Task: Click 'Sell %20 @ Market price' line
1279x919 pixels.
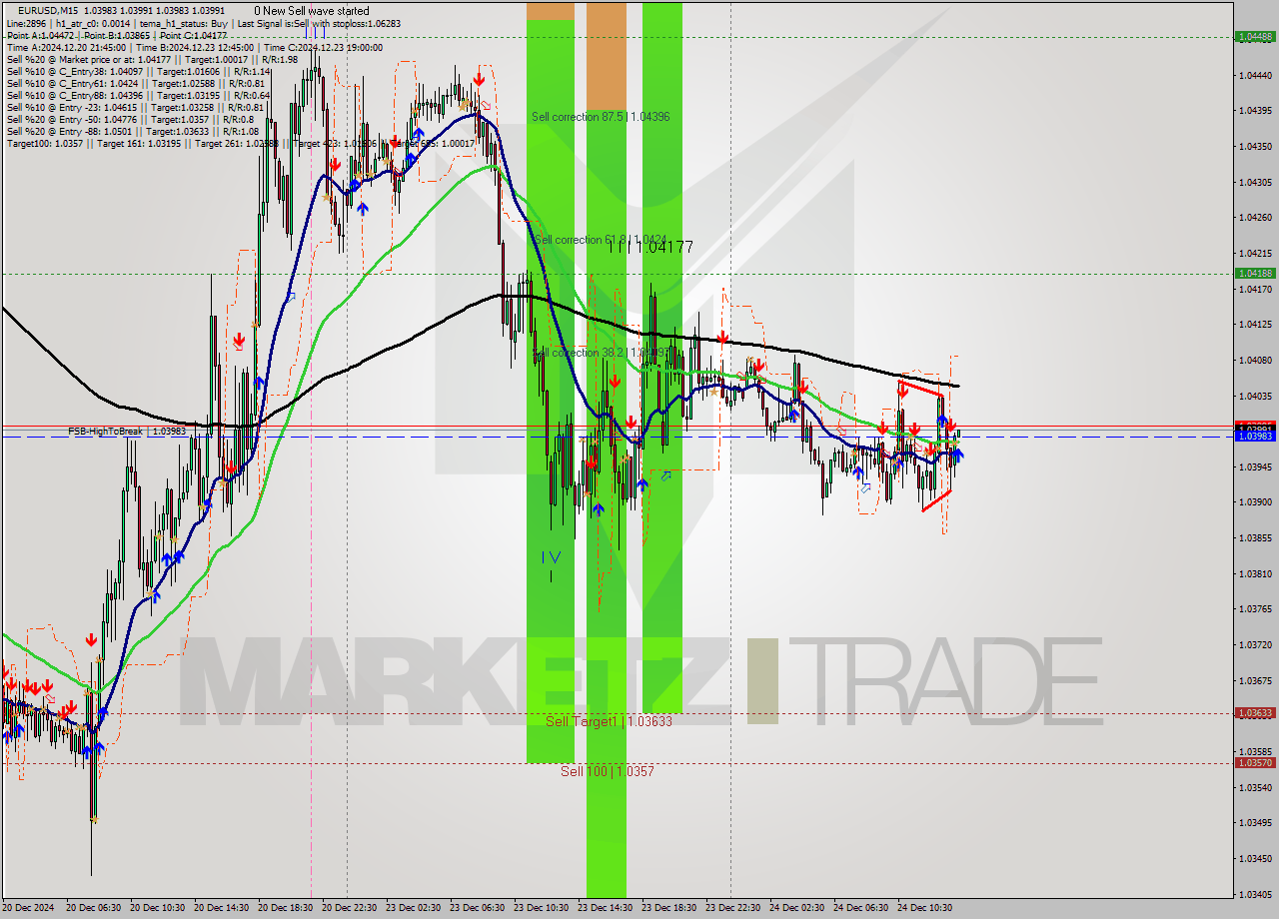Action: point(152,59)
